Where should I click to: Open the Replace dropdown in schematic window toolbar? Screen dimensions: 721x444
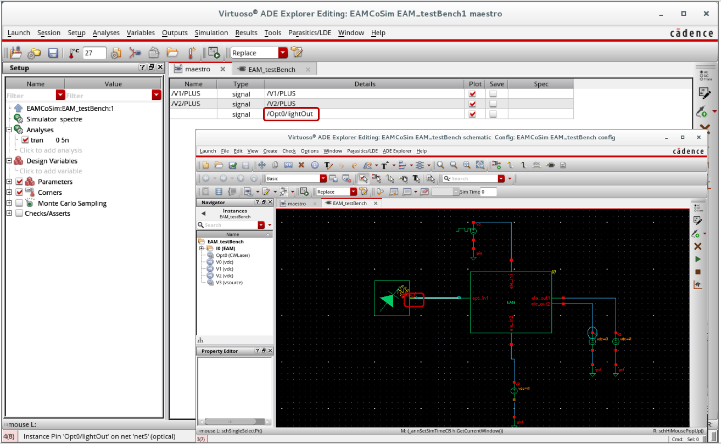(x=354, y=192)
